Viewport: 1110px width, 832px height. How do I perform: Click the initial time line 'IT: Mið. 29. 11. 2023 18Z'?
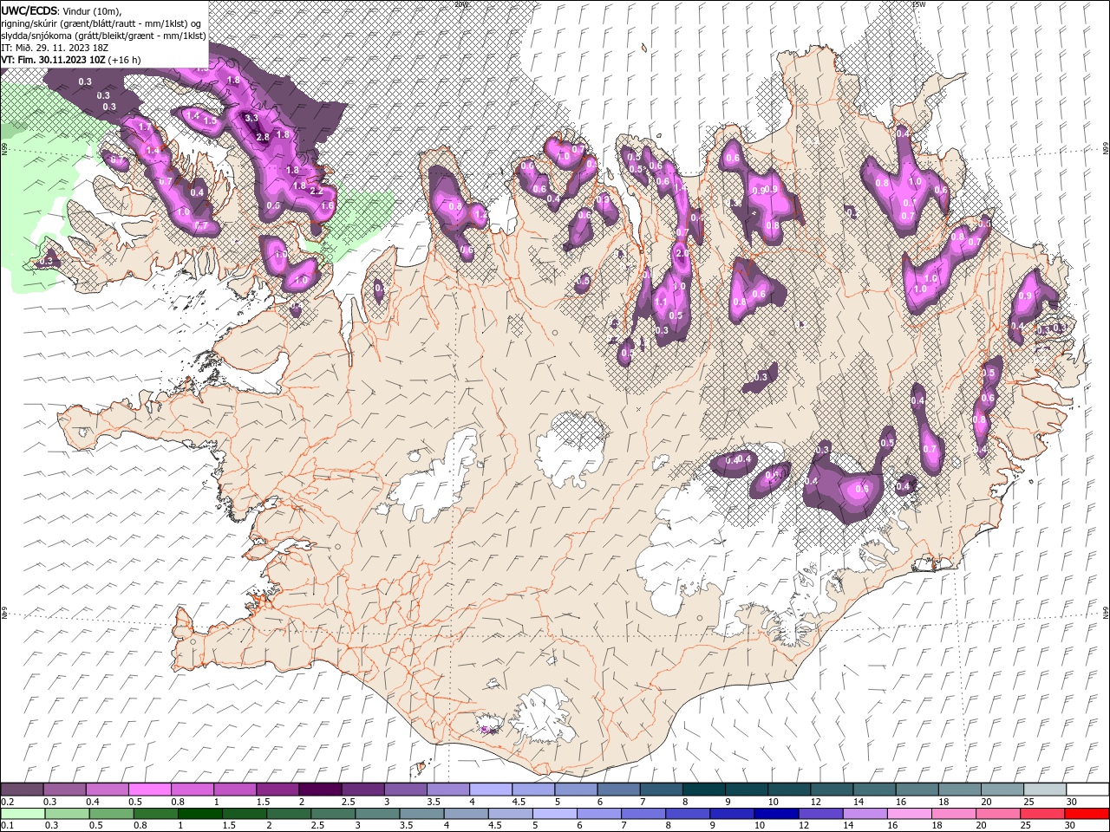pyautogui.click(x=54, y=48)
